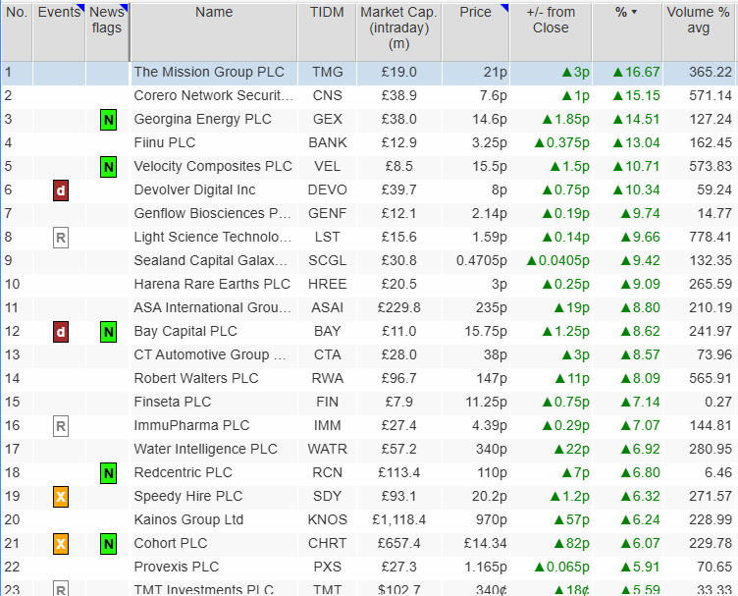This screenshot has width=738, height=596.
Task: Select ASA International Group name cell
Action: click(x=214, y=307)
